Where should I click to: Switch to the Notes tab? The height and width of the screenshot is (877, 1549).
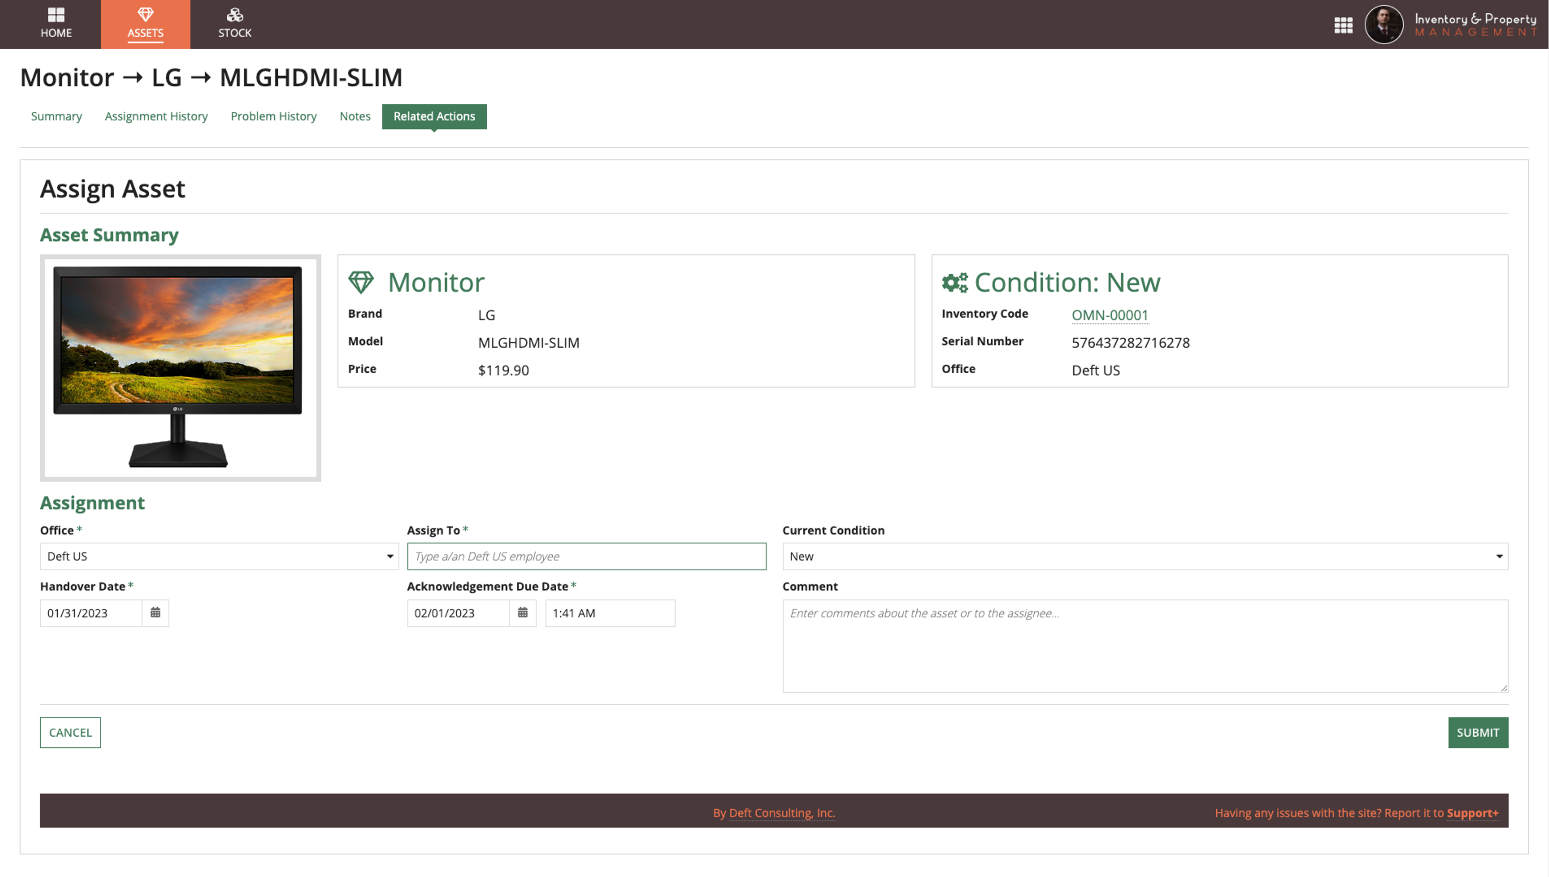point(355,116)
